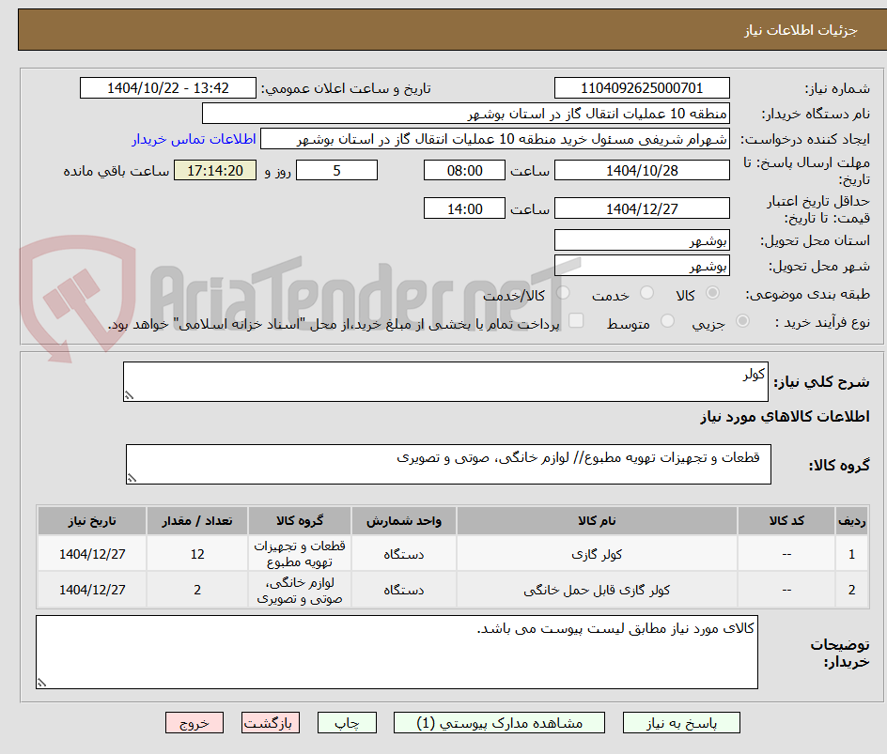
Task: Click the remaining time display 17:14:20
Action: click(214, 170)
